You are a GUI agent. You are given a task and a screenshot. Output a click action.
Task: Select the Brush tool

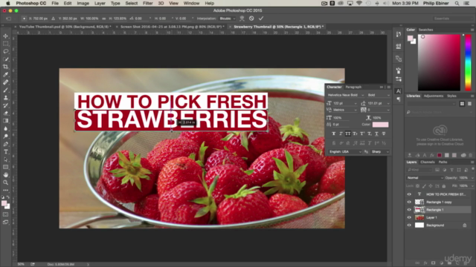click(x=5, y=90)
